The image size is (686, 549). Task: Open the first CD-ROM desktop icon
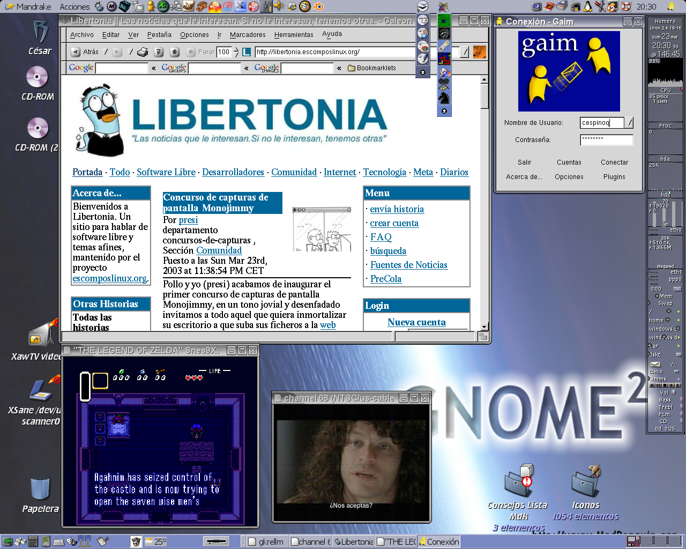(x=38, y=83)
